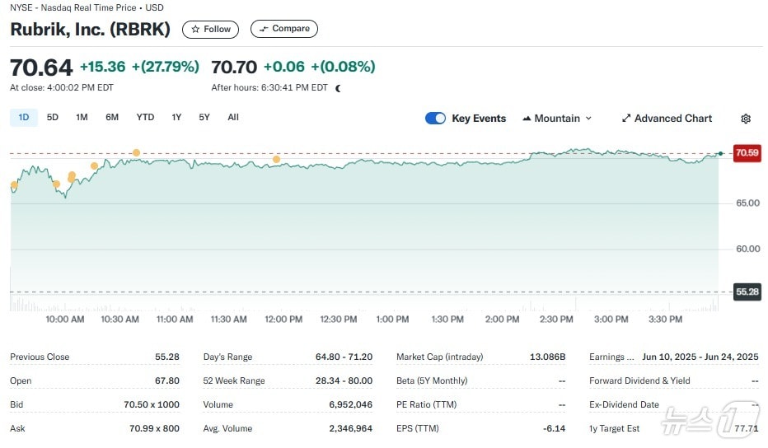Select the 1D time range tab
Image resolution: width=768 pixels, height=448 pixels.
point(24,117)
